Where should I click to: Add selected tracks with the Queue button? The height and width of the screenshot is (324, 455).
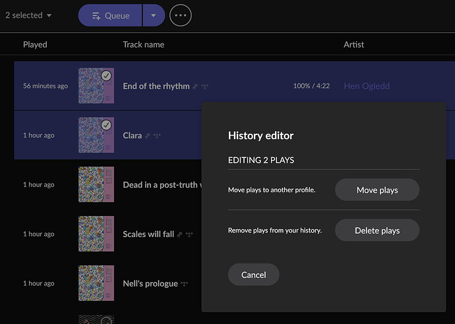tap(110, 15)
